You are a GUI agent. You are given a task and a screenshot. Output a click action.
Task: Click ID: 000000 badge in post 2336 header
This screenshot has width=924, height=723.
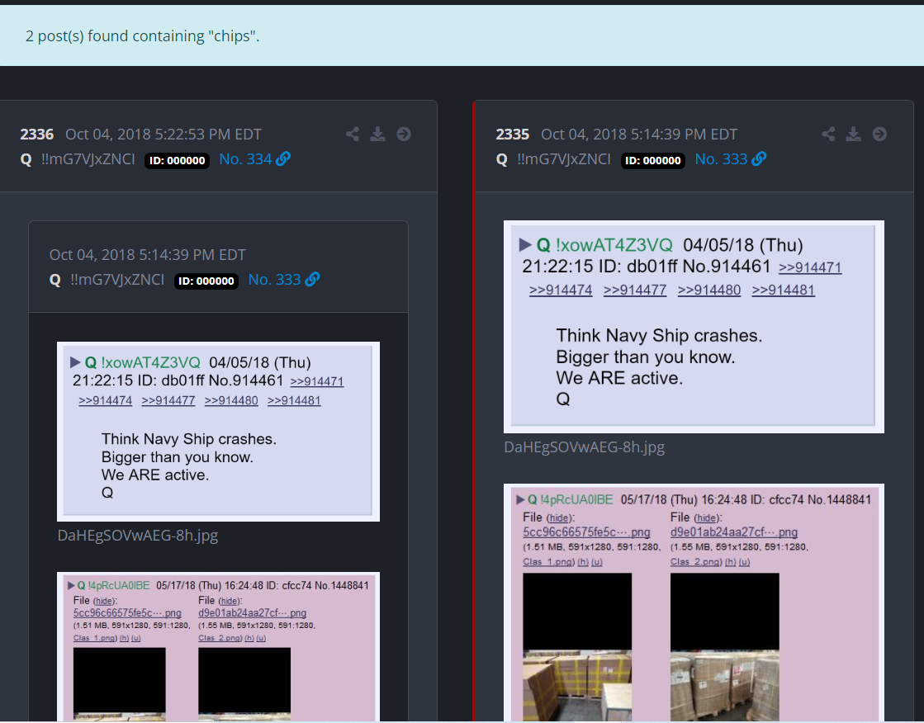(x=178, y=160)
